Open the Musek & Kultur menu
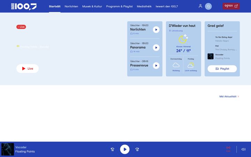This screenshot has height=157, width=251. coord(92,6)
